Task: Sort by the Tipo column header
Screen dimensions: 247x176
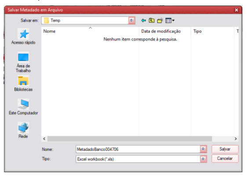Action: pyautogui.click(x=213, y=31)
